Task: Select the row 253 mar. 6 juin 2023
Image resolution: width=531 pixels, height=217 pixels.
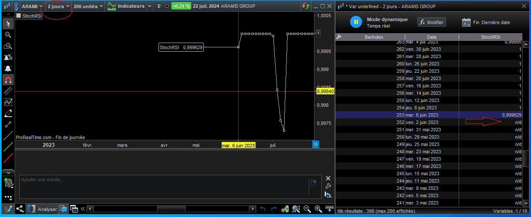Action: (429, 115)
